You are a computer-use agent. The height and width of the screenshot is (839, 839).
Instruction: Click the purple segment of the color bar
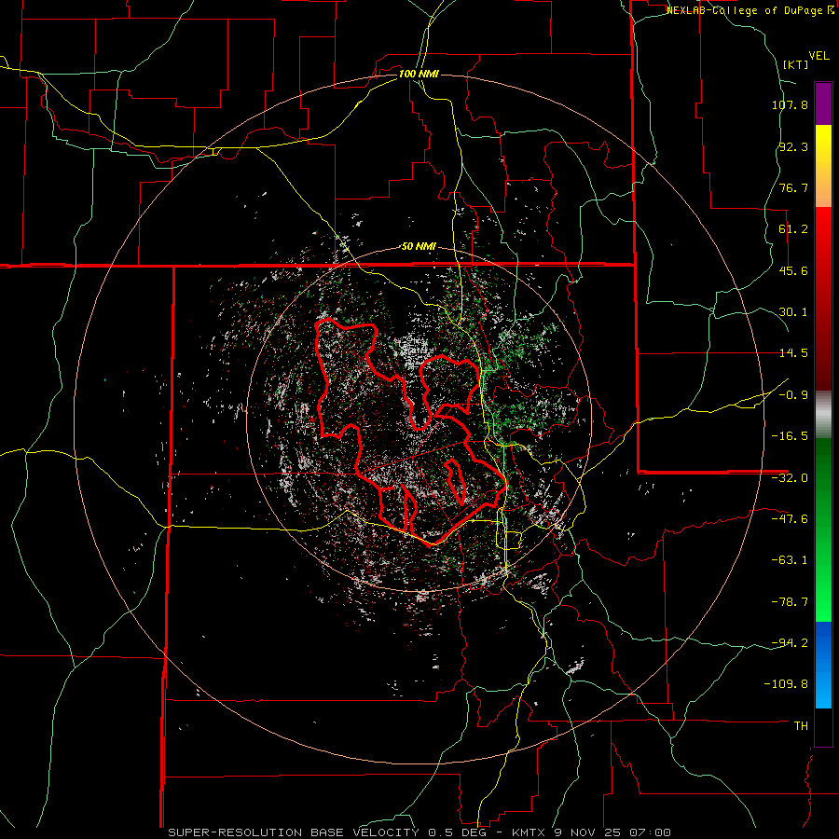823,103
